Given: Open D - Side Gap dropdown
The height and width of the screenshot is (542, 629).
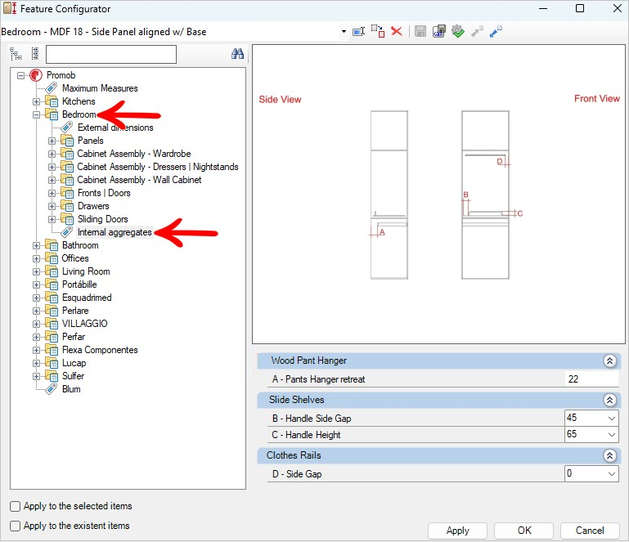Looking at the screenshot, I should point(611,474).
